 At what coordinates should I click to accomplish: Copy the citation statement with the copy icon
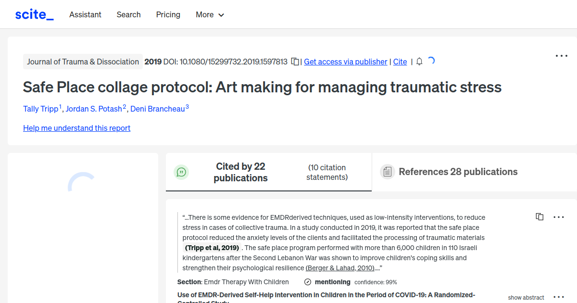539,216
